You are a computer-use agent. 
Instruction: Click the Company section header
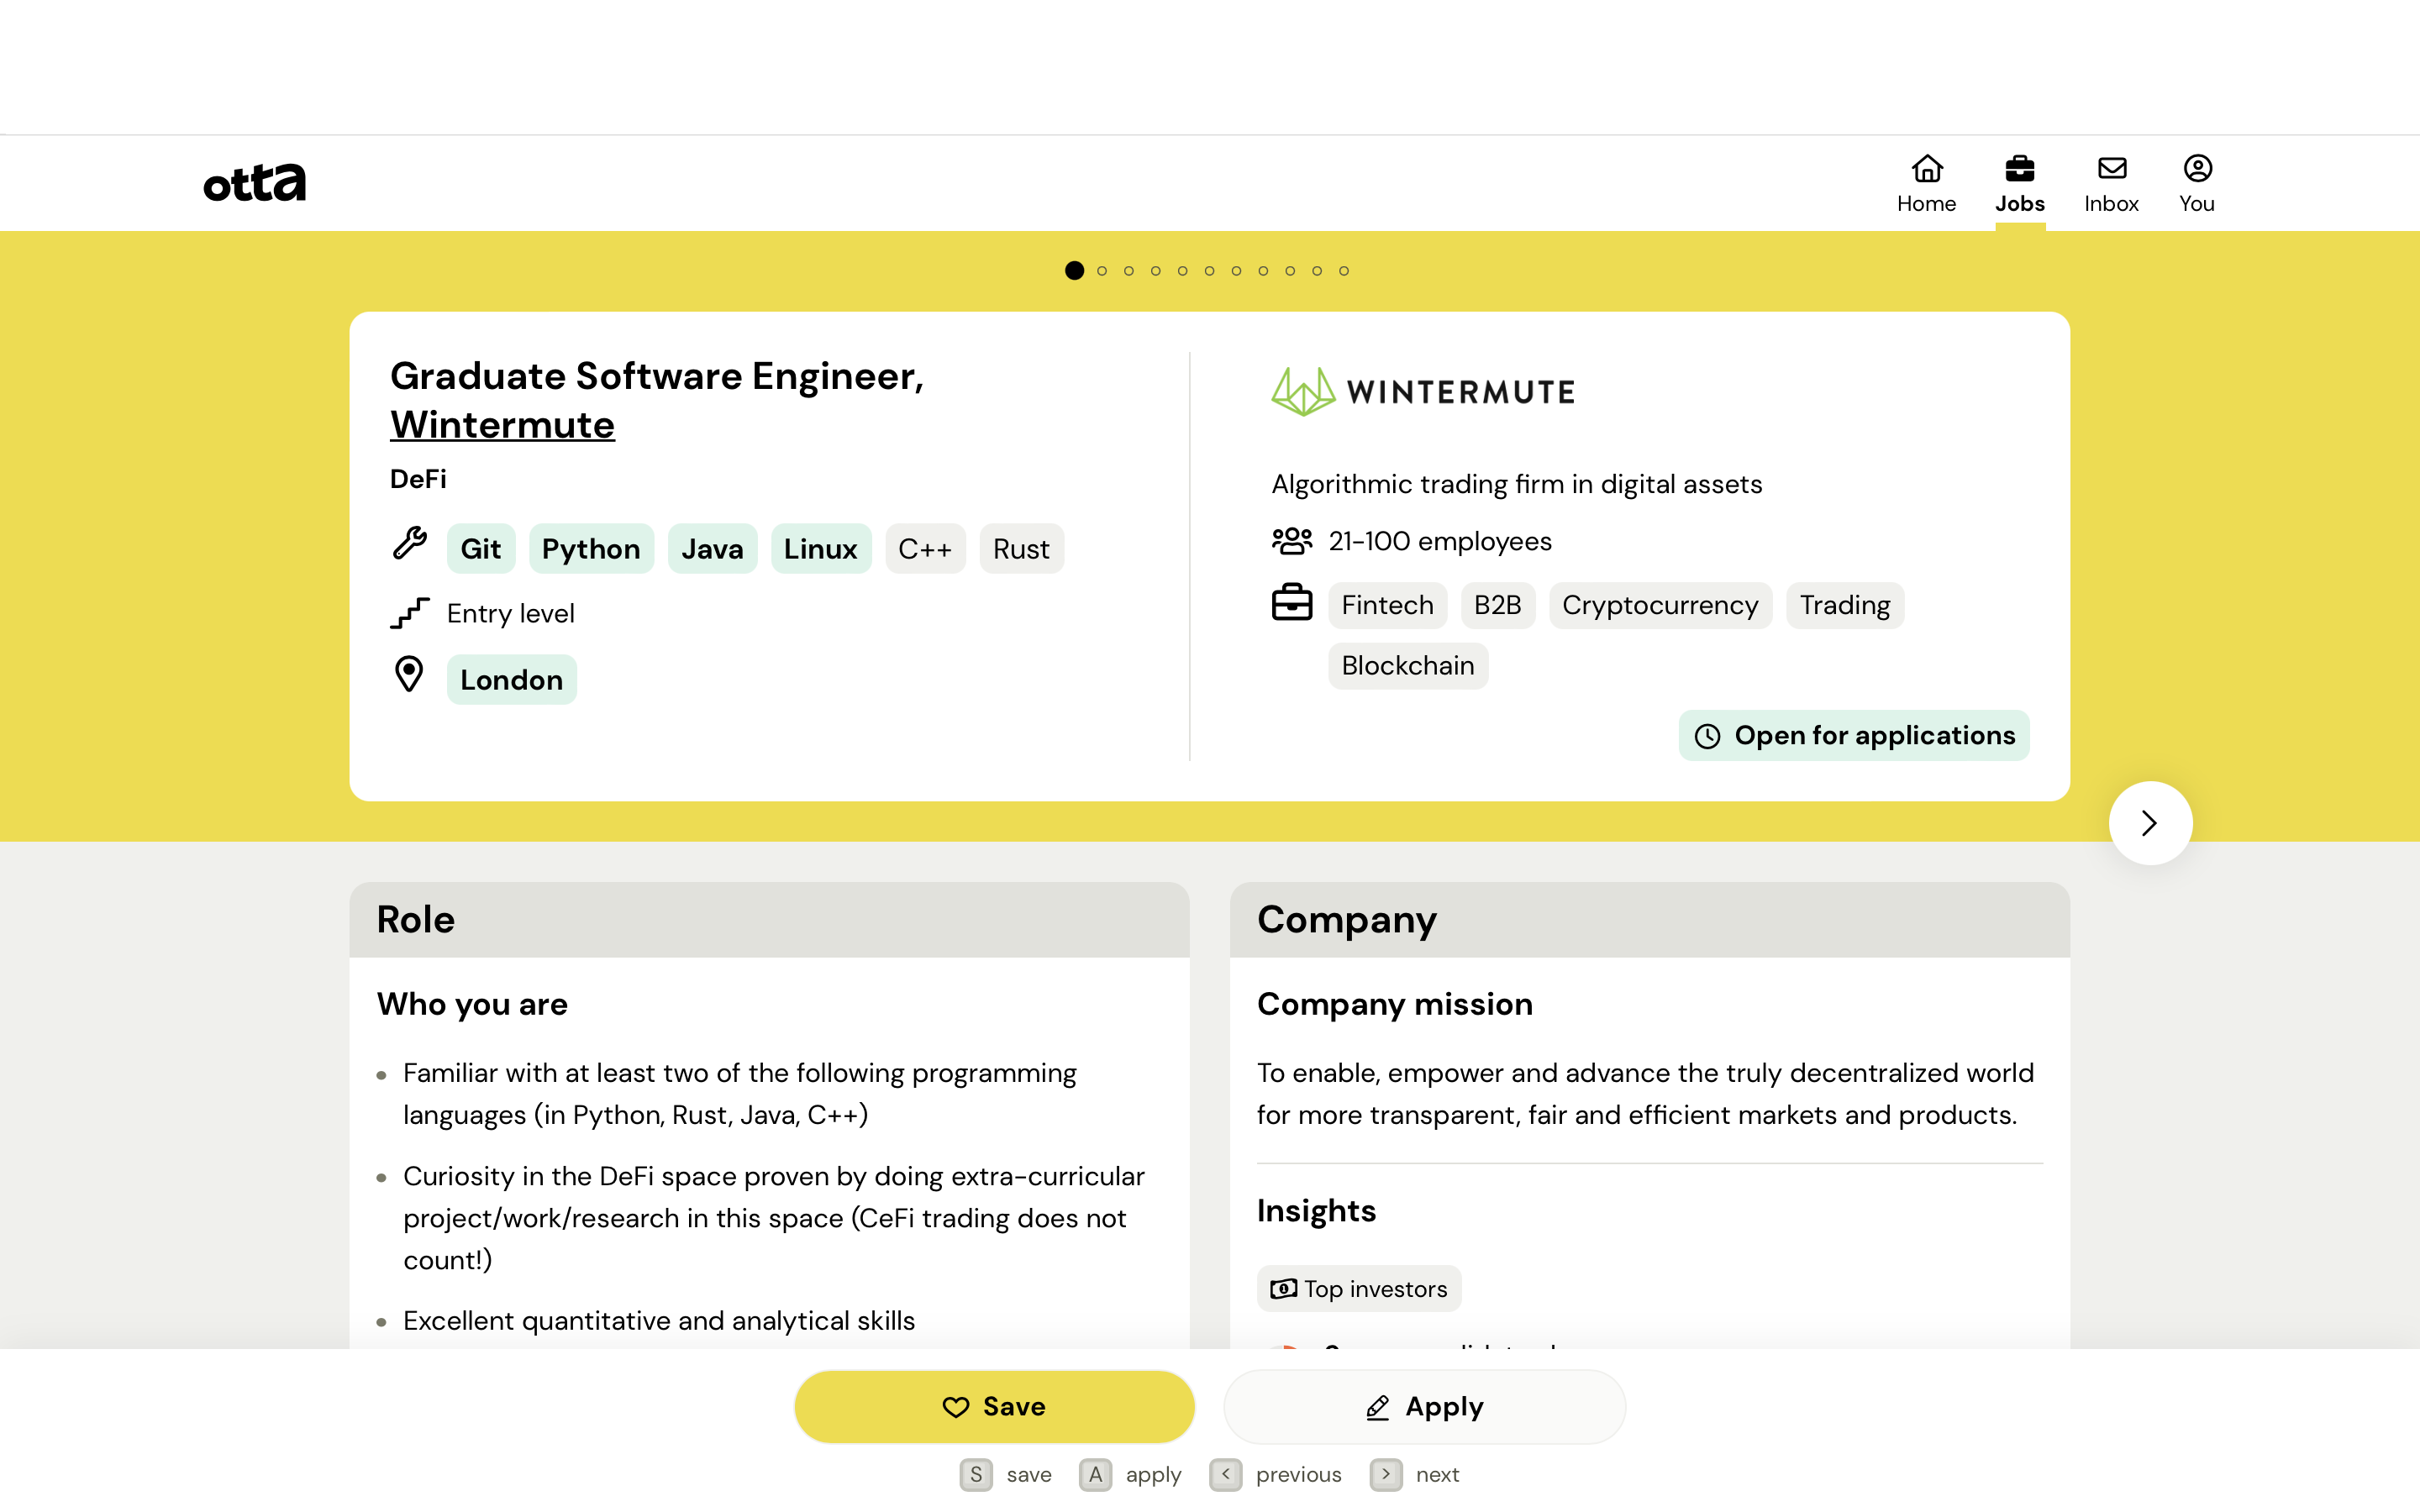tap(1649, 919)
